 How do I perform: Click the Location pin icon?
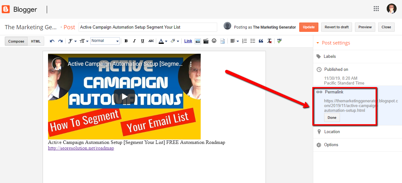click(319, 132)
